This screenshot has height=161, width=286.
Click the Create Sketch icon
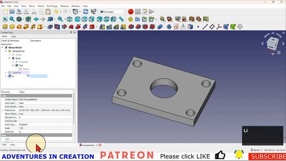pyautogui.click(x=176, y=27)
